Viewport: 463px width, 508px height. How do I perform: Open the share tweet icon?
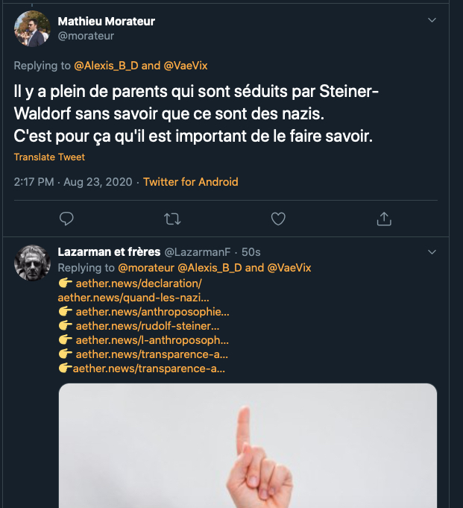click(x=384, y=219)
